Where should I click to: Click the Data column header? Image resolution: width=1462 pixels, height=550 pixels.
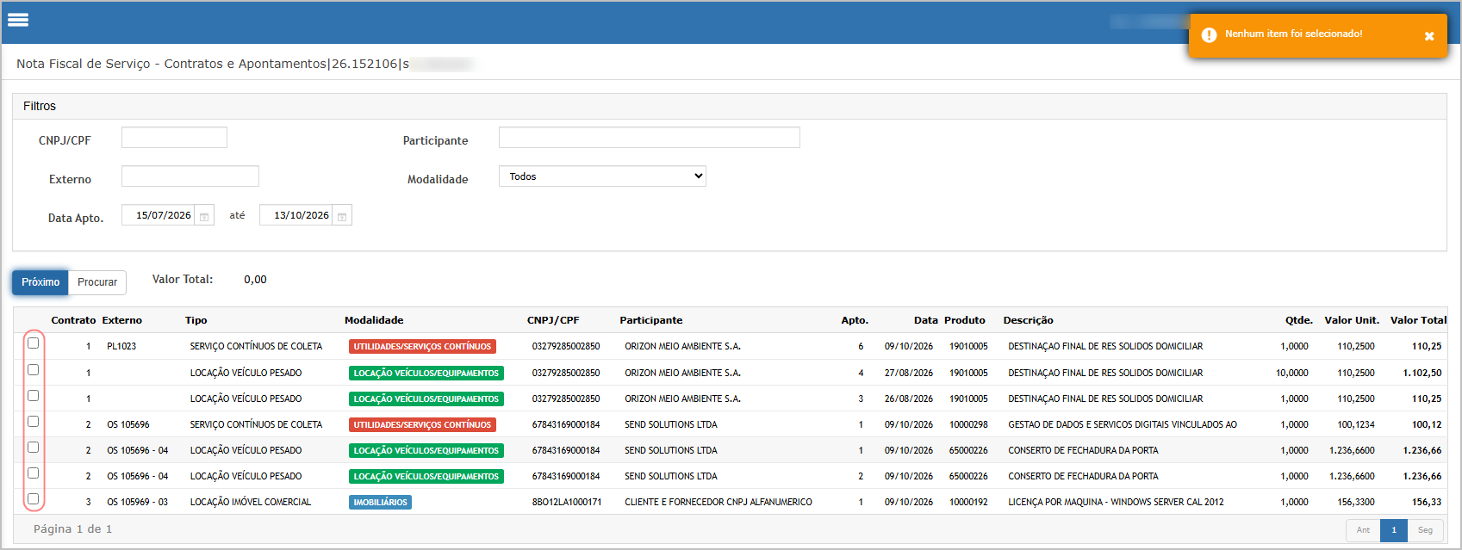[926, 320]
